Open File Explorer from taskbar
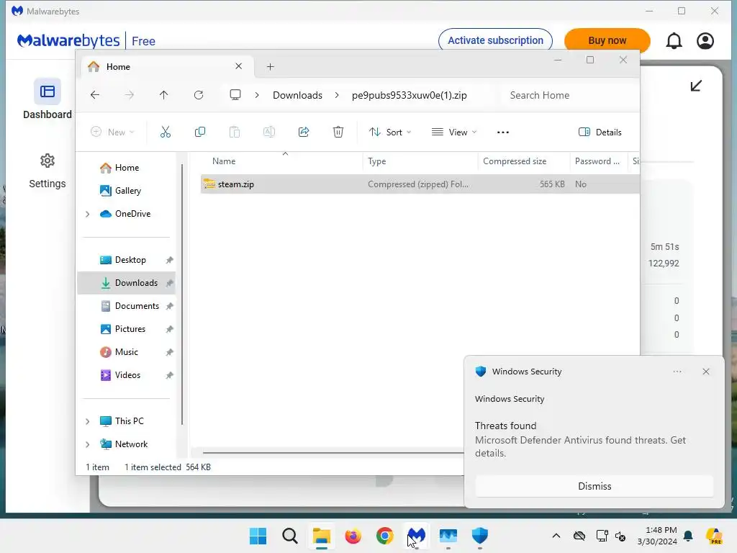 click(x=322, y=536)
